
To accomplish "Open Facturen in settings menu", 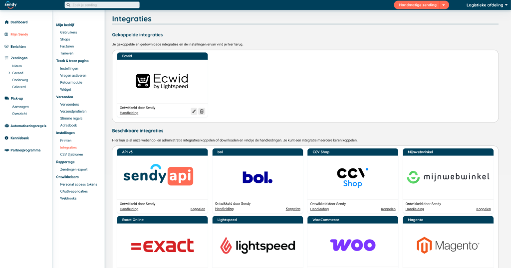I will [67, 46].
